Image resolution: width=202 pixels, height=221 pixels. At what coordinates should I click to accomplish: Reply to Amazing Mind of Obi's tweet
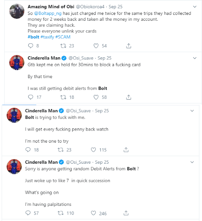coord(31,46)
